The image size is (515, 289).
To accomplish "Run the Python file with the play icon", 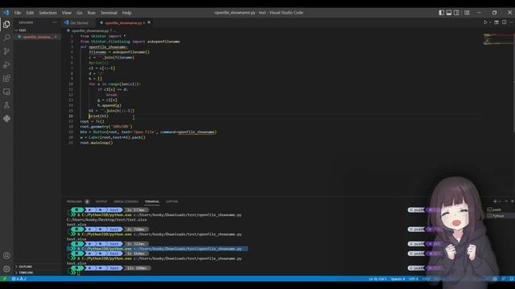I will click(485, 22).
